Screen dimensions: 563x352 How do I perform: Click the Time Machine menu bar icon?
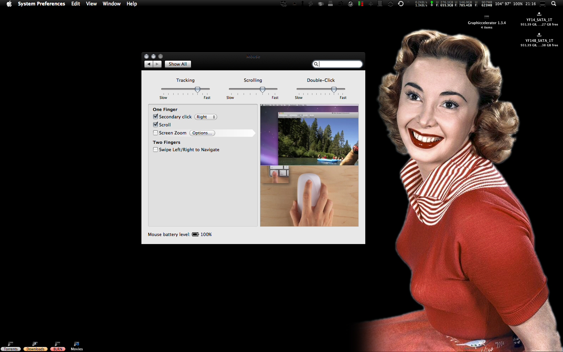[401, 4]
